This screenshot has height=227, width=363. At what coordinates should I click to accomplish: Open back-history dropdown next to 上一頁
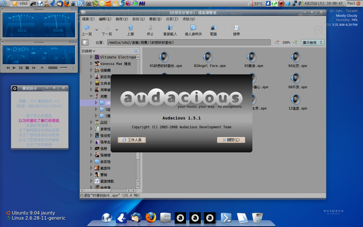(97, 30)
